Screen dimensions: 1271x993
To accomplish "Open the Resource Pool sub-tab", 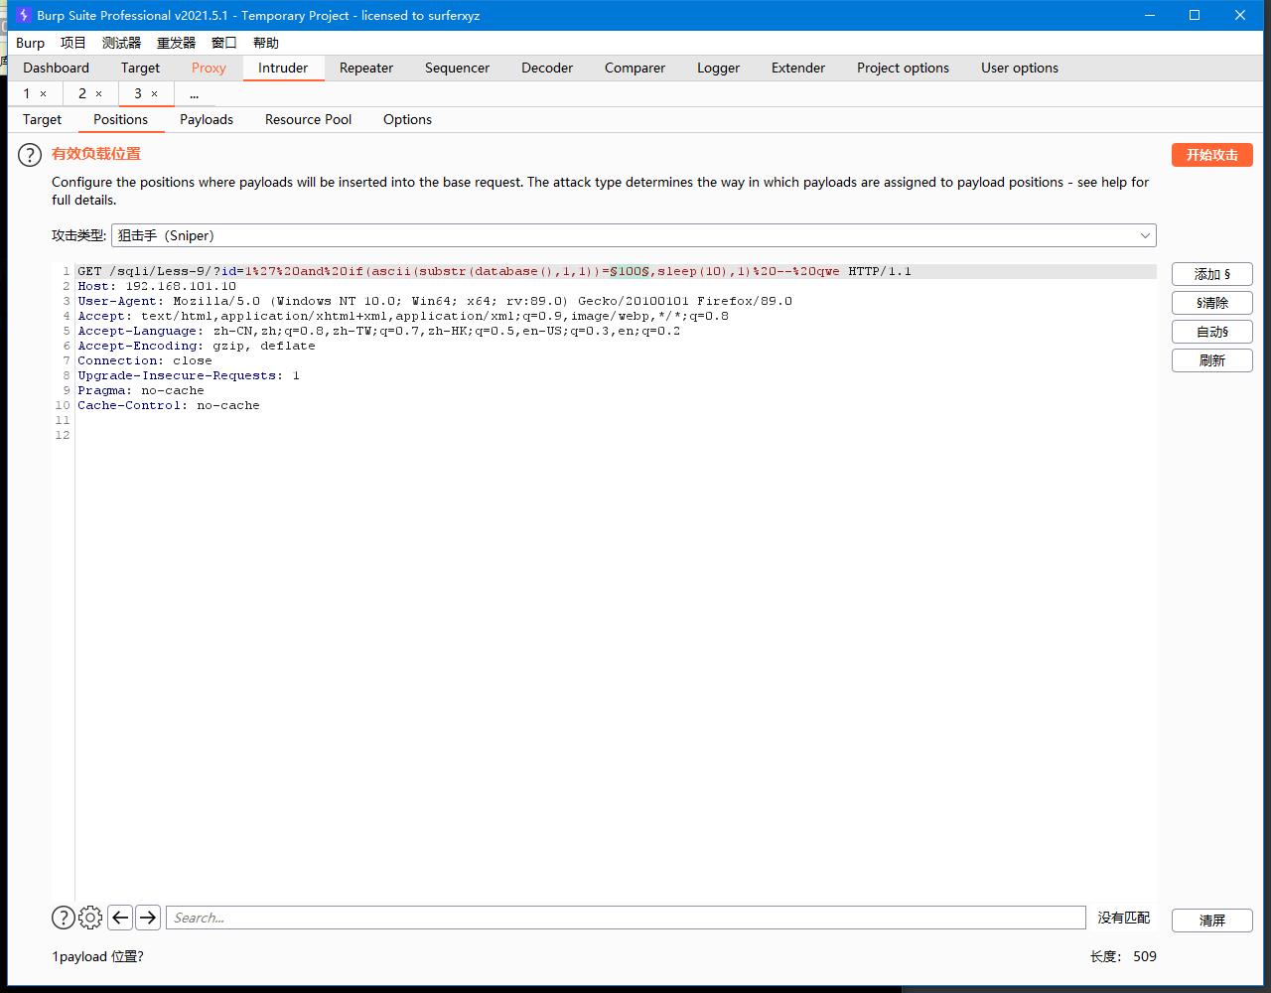I will pyautogui.click(x=308, y=119).
